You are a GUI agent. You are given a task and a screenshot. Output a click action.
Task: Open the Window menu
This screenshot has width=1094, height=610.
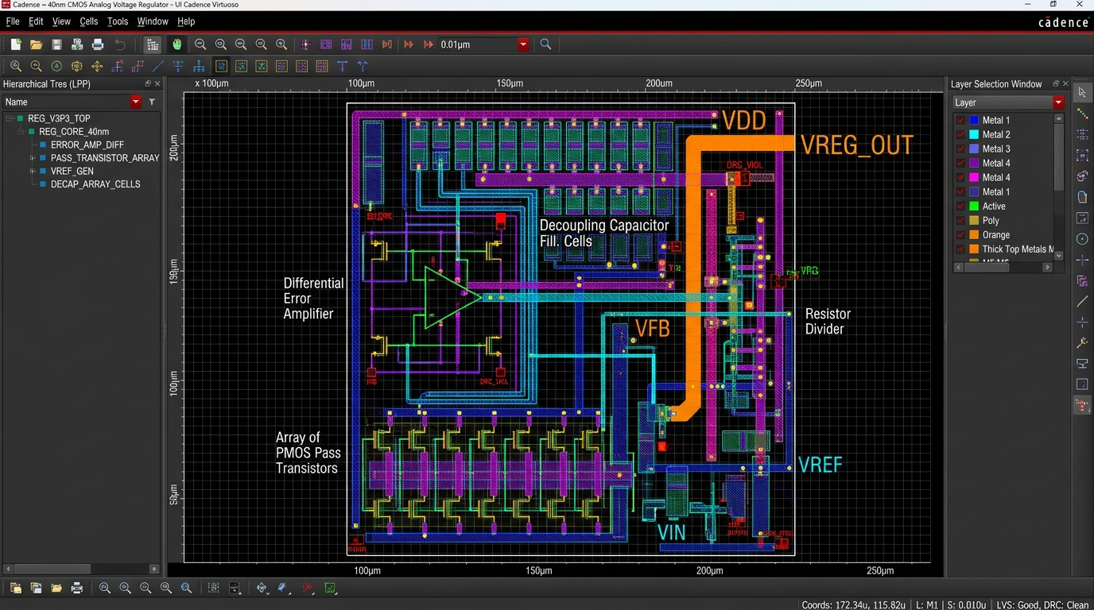pos(153,21)
